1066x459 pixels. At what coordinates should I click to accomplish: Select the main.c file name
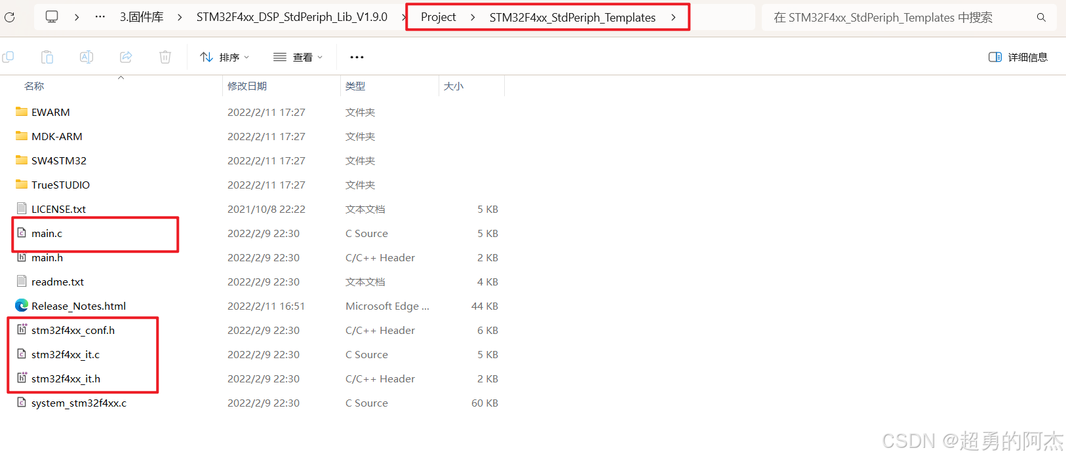[x=47, y=234]
